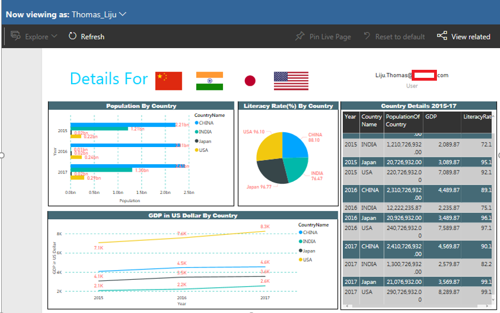
Task: Click the Pin Live Page text
Action: pyautogui.click(x=330, y=37)
